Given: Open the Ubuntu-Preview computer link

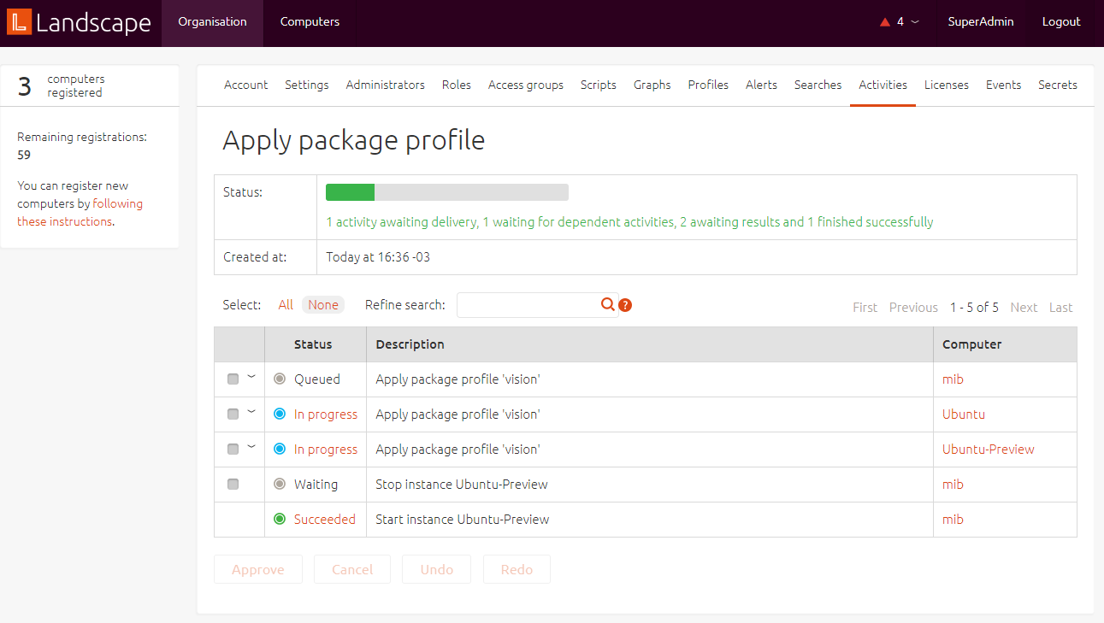Looking at the screenshot, I should pos(989,449).
